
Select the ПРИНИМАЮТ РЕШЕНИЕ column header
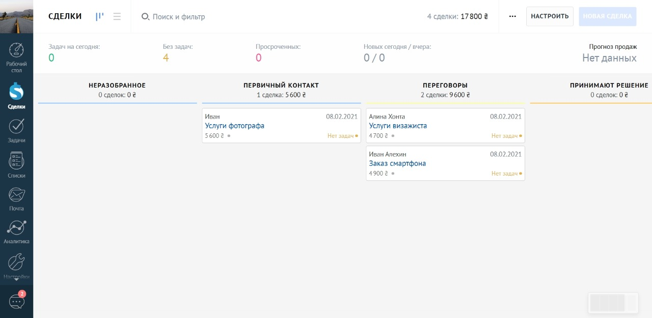(609, 85)
